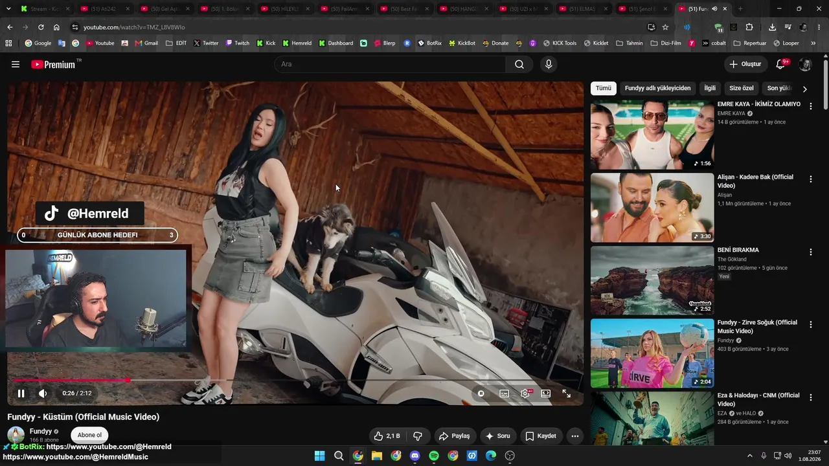Toggle autoplay switch in the player

[x=481, y=393]
